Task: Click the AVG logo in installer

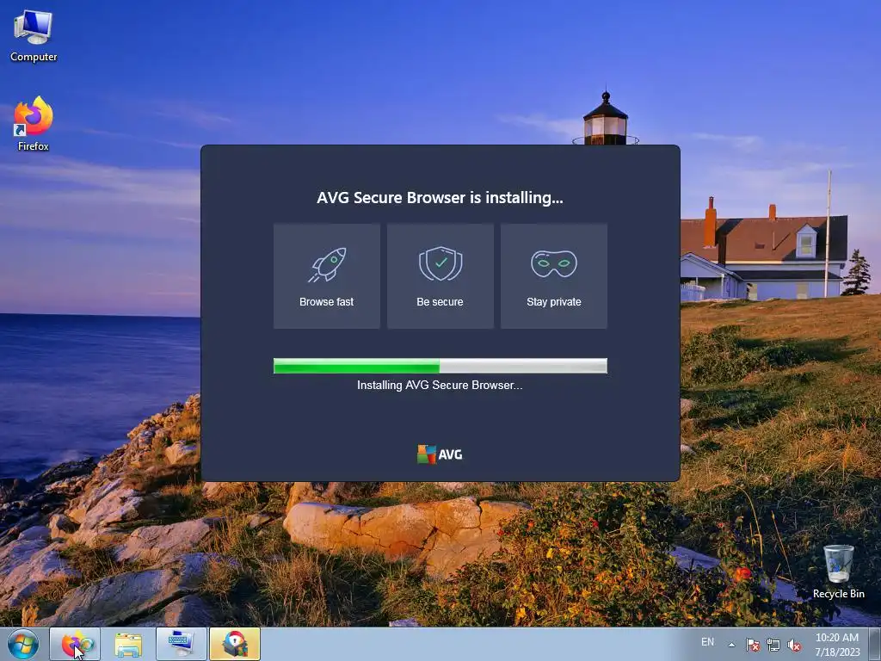Action: coord(440,454)
